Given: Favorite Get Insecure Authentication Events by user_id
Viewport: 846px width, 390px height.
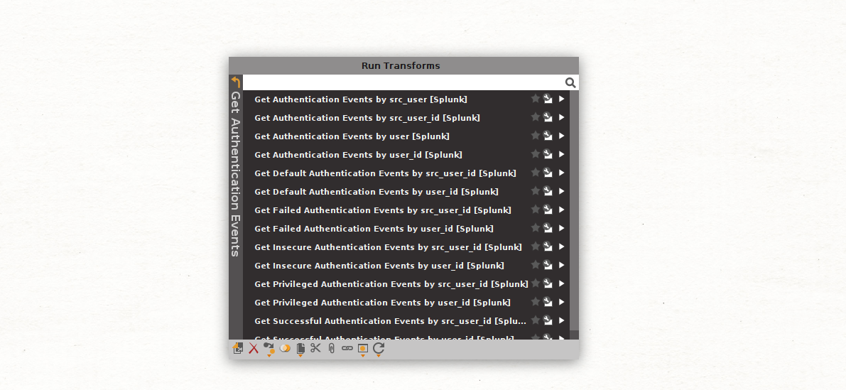Looking at the screenshot, I should (535, 265).
